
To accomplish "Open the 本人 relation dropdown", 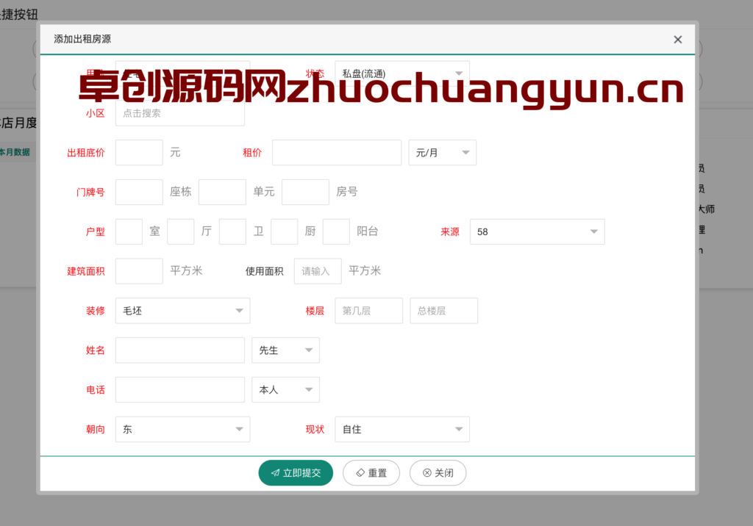I will pyautogui.click(x=286, y=389).
